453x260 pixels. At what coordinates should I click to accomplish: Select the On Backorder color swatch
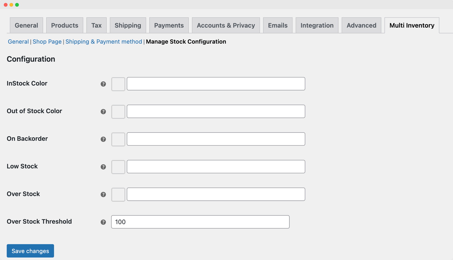(x=118, y=139)
